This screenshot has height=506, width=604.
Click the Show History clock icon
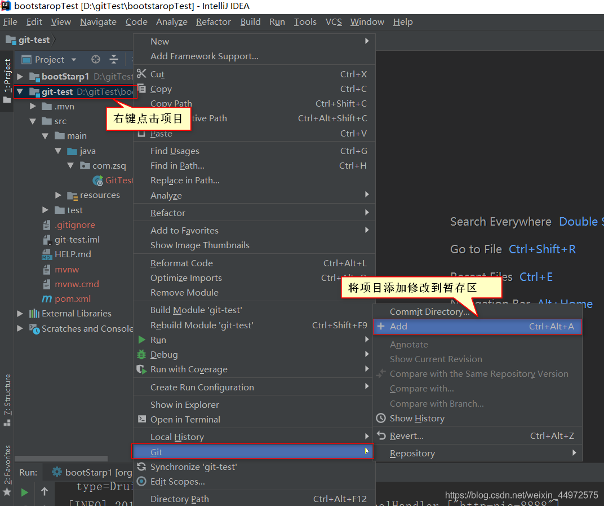[381, 418]
